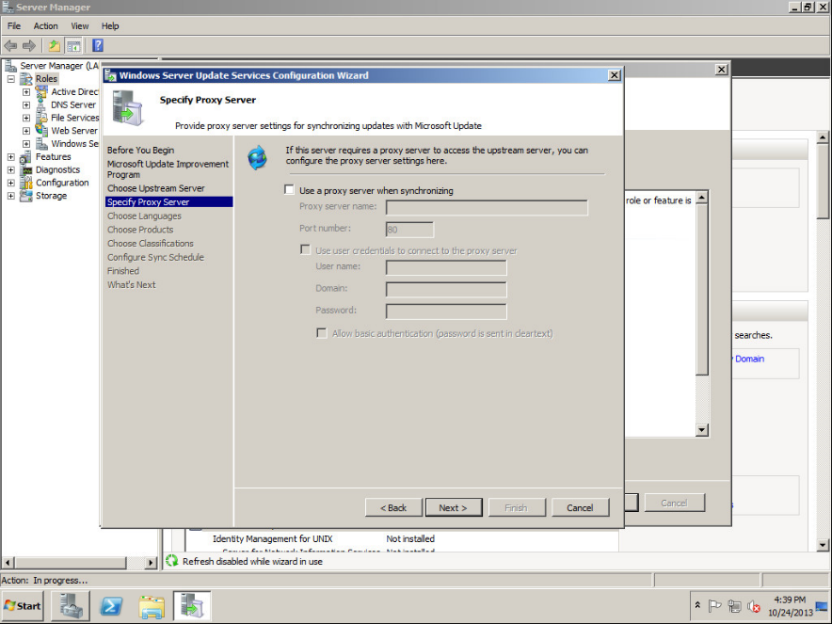Click the Configuration node icon
The image size is (832, 624).
(25, 183)
